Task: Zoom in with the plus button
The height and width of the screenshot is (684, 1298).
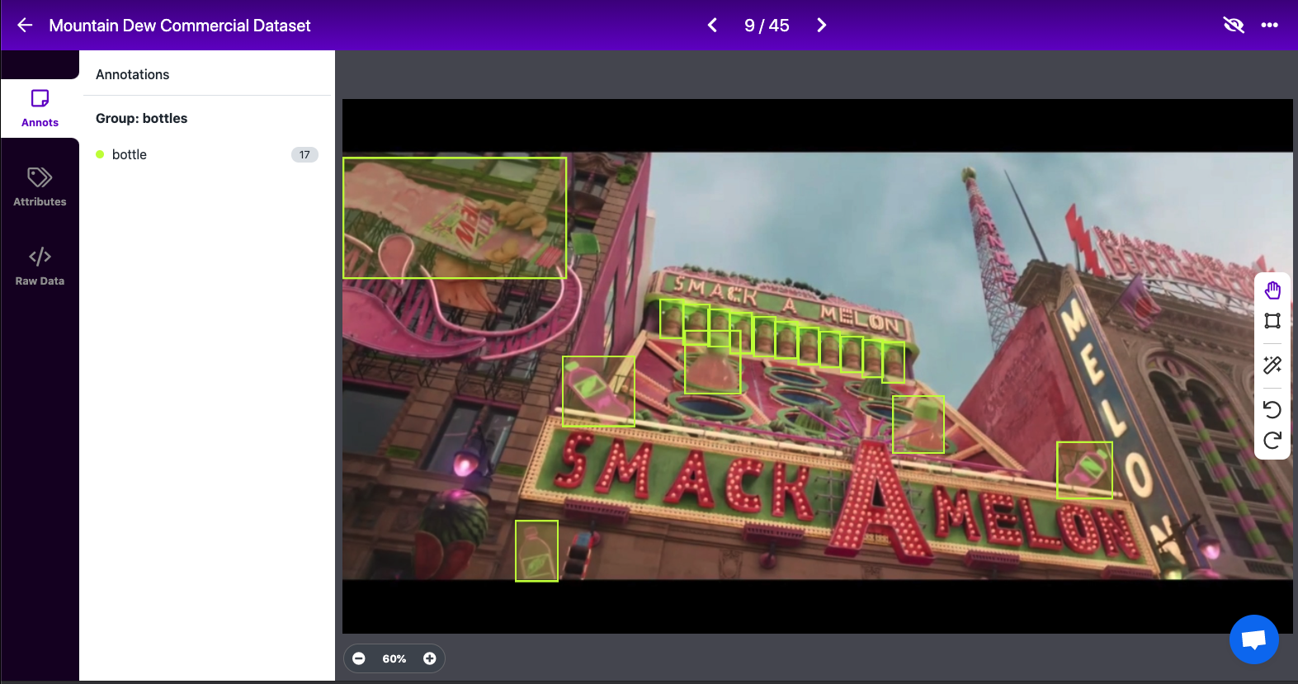Action: [x=430, y=658]
